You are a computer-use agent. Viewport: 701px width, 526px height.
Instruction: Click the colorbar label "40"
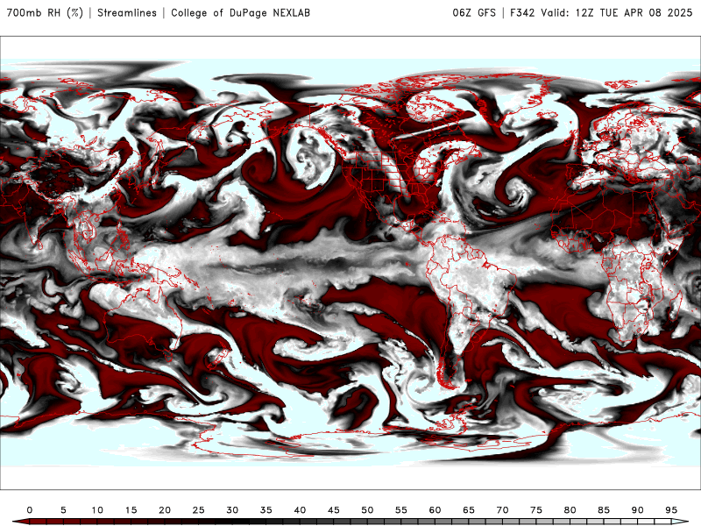coord(300,510)
